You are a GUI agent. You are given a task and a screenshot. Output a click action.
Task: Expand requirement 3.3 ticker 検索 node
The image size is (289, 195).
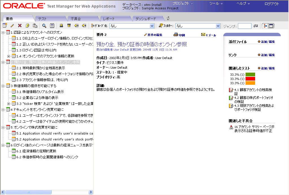pyautogui.click(x=8, y=104)
